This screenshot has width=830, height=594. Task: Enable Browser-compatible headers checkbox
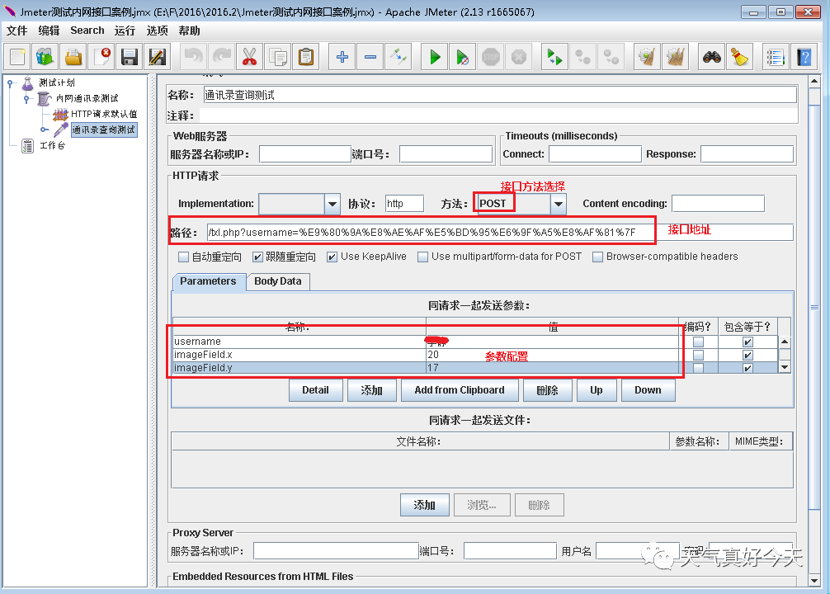pos(597,257)
